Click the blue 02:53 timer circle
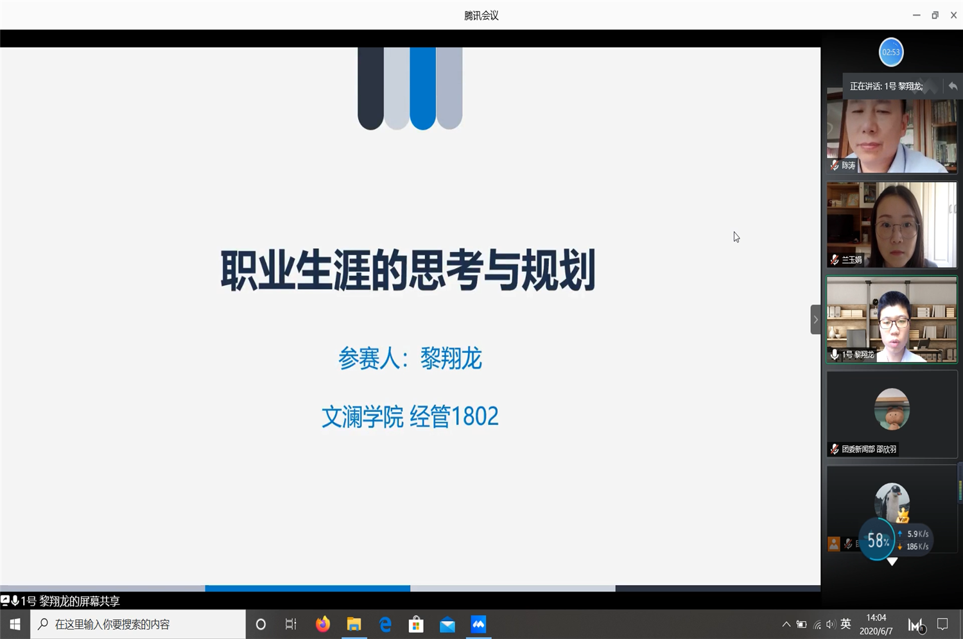This screenshot has height=639, width=963. pos(890,52)
